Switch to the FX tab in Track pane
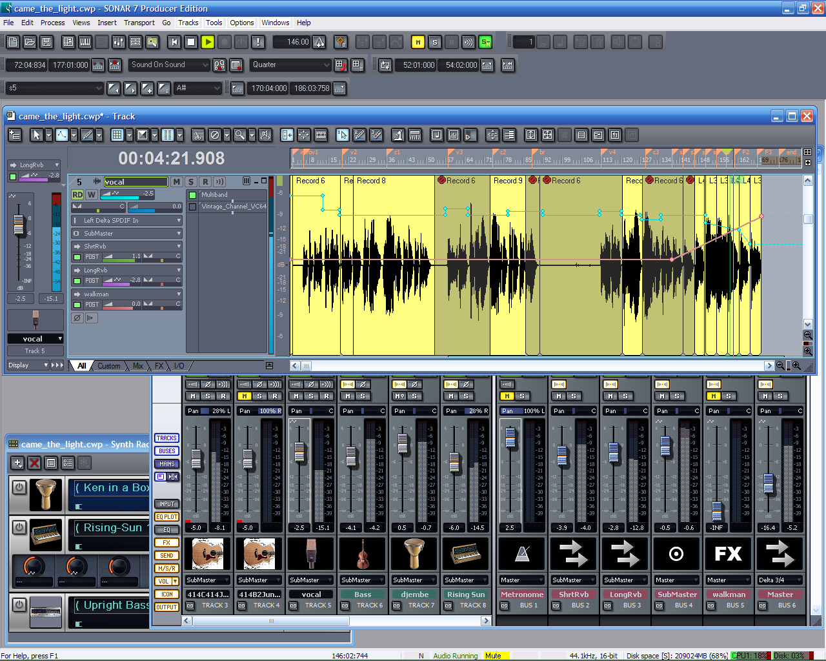 point(159,366)
